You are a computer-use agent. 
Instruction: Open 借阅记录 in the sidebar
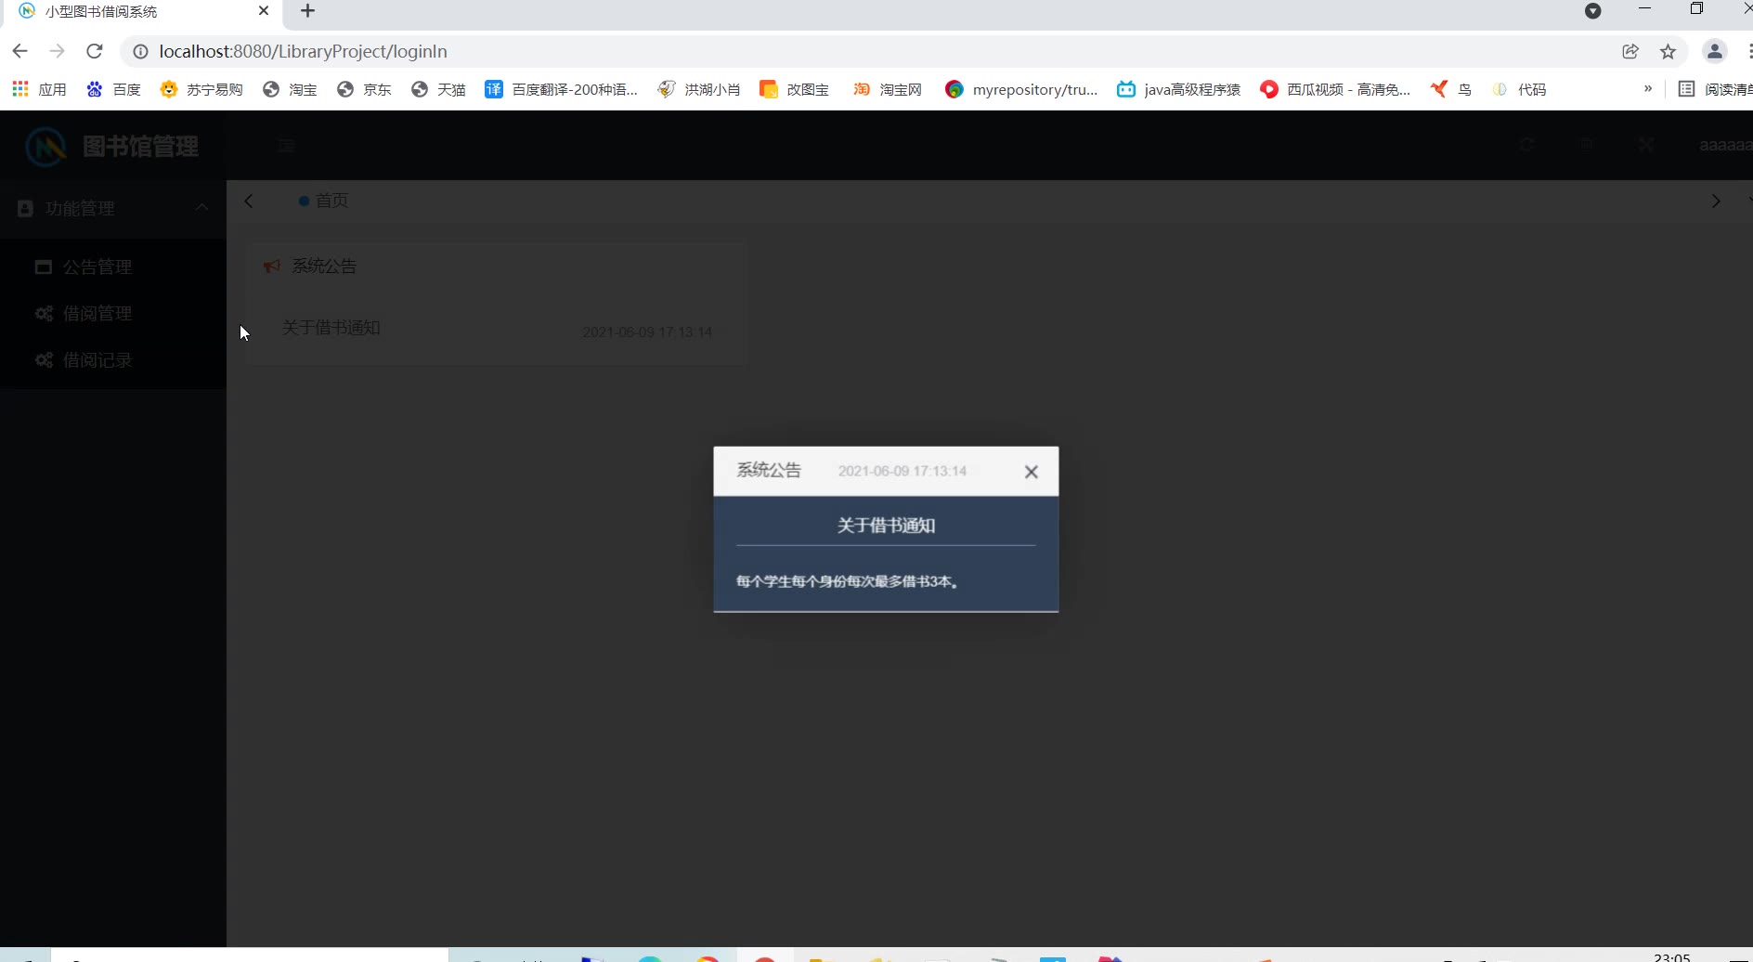[x=113, y=359]
